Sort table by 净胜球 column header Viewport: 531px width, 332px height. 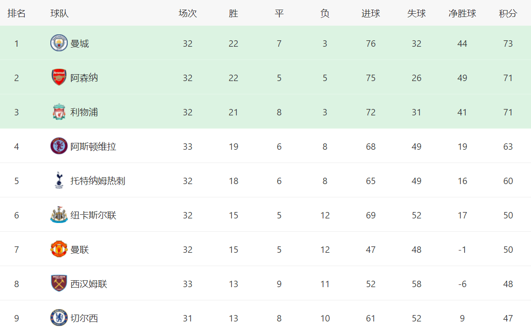pyautogui.click(x=462, y=14)
